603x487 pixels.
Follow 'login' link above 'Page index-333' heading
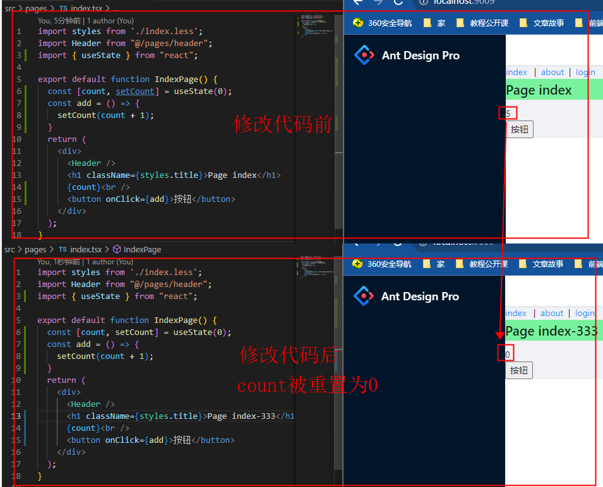point(585,313)
